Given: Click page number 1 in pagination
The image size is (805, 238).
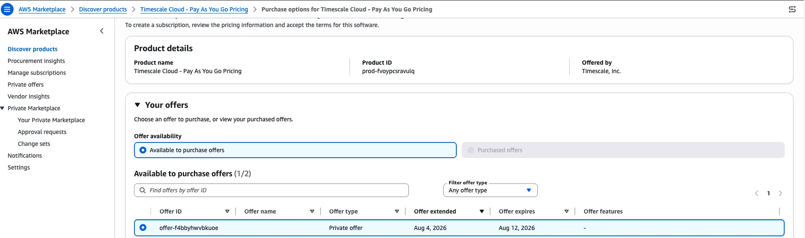Looking at the screenshot, I should (769, 193).
